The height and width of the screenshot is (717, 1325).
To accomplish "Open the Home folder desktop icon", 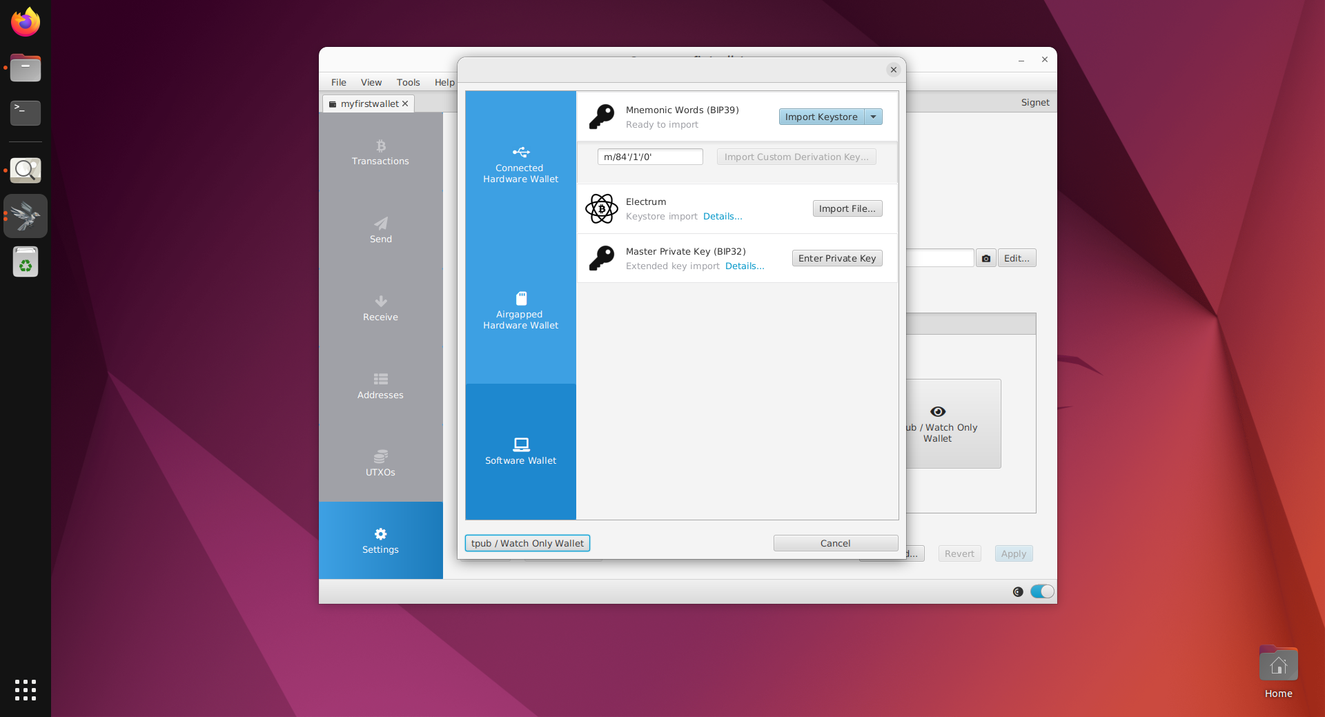I will (x=1278, y=672).
